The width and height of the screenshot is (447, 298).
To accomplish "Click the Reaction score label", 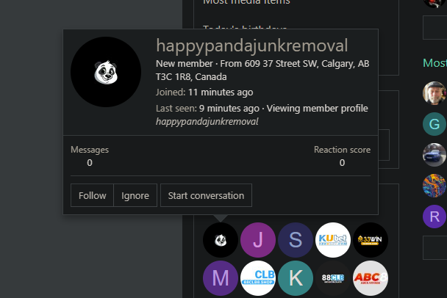I will (x=342, y=150).
